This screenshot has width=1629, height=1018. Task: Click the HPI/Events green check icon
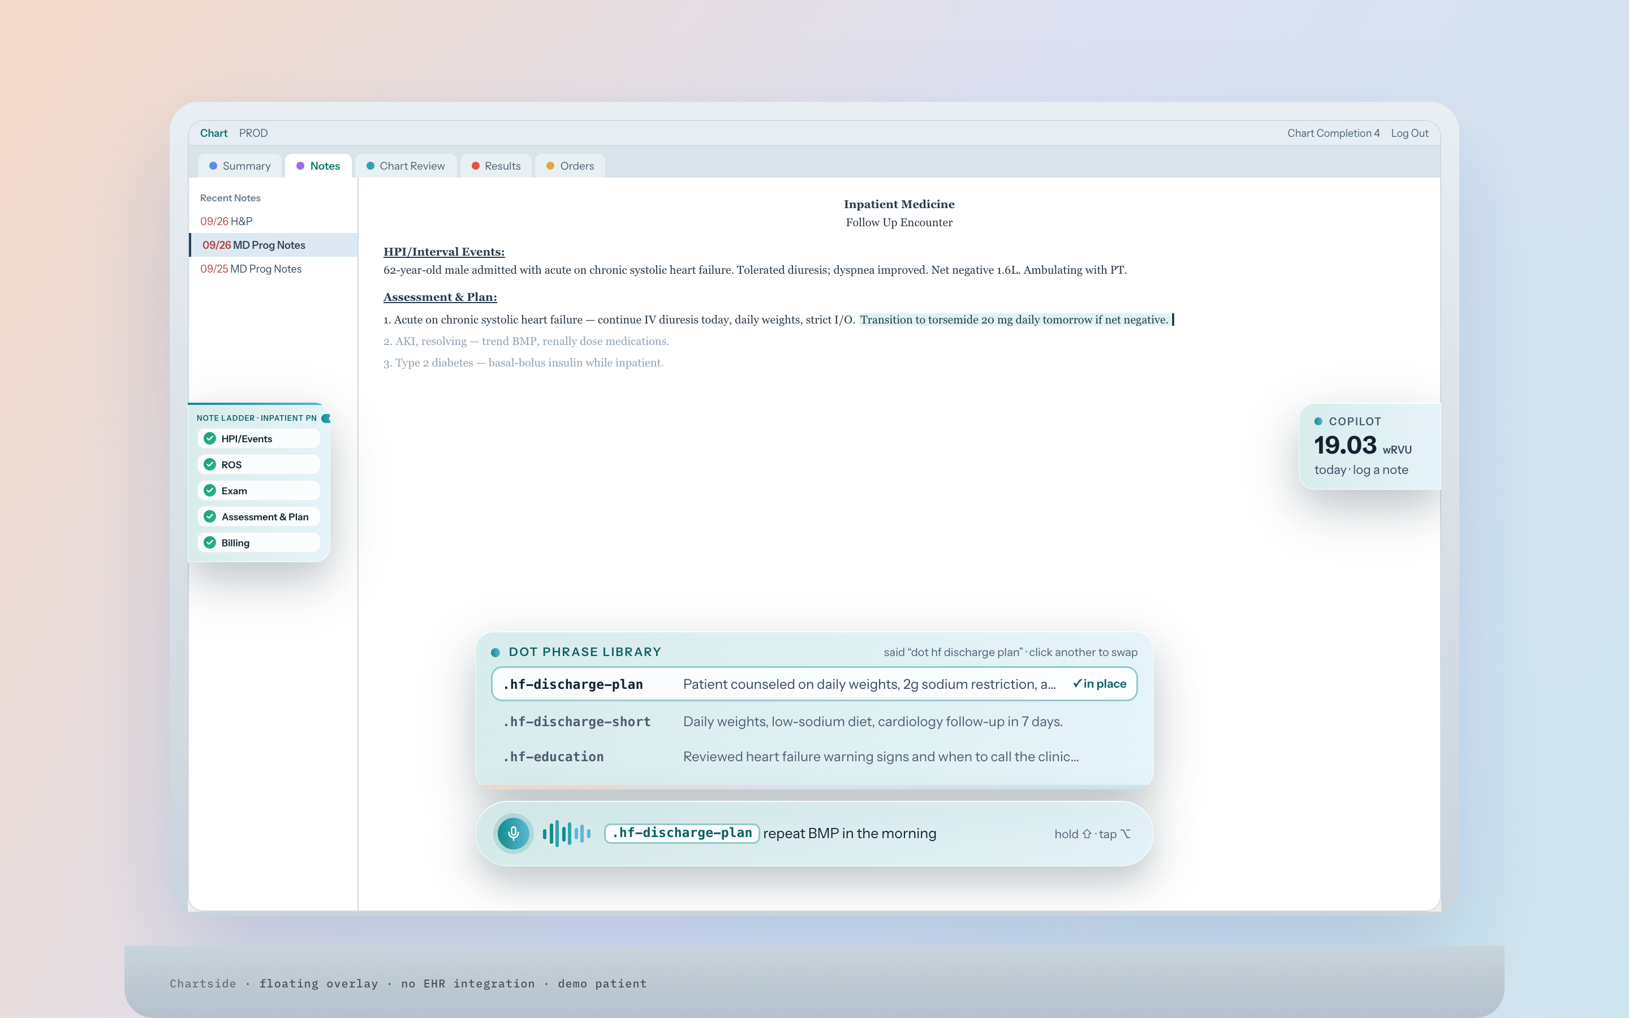(210, 438)
